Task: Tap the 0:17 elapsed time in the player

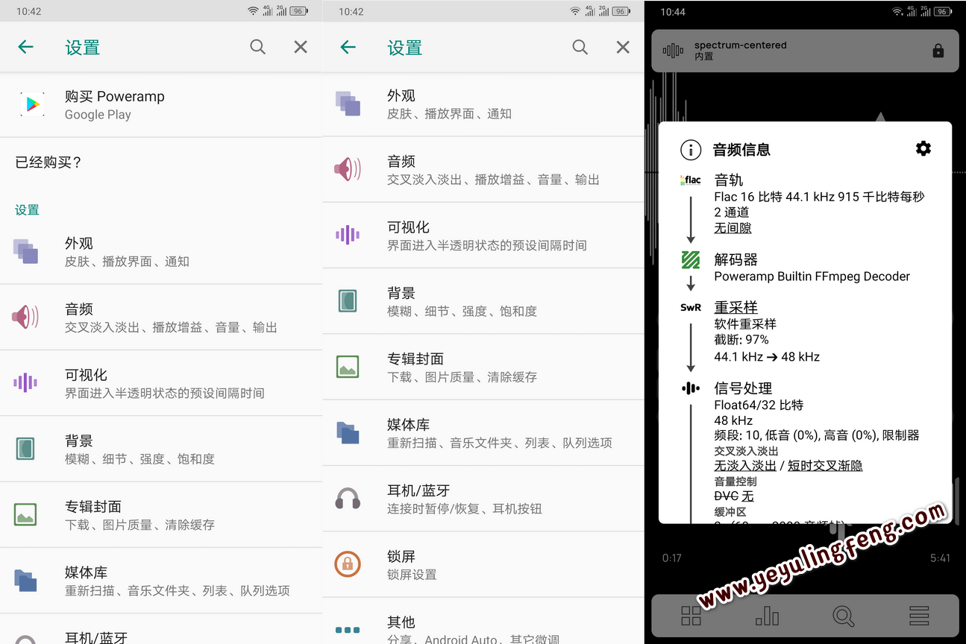Action: [x=672, y=558]
